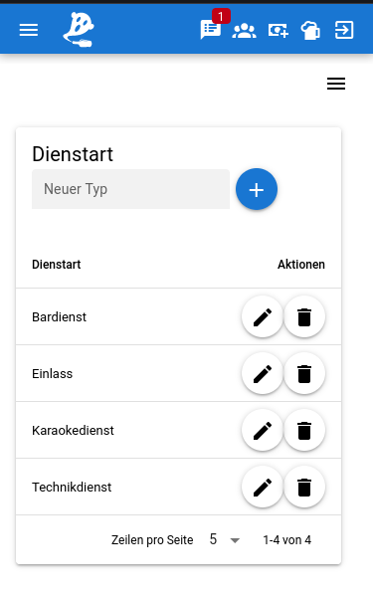Open the main hamburger menu in header
Image resolution: width=373 pixels, height=597 pixels.
coord(29,30)
